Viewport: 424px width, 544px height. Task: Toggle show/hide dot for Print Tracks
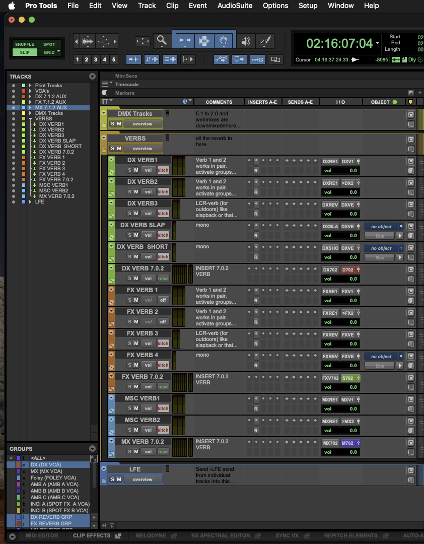coord(14,85)
